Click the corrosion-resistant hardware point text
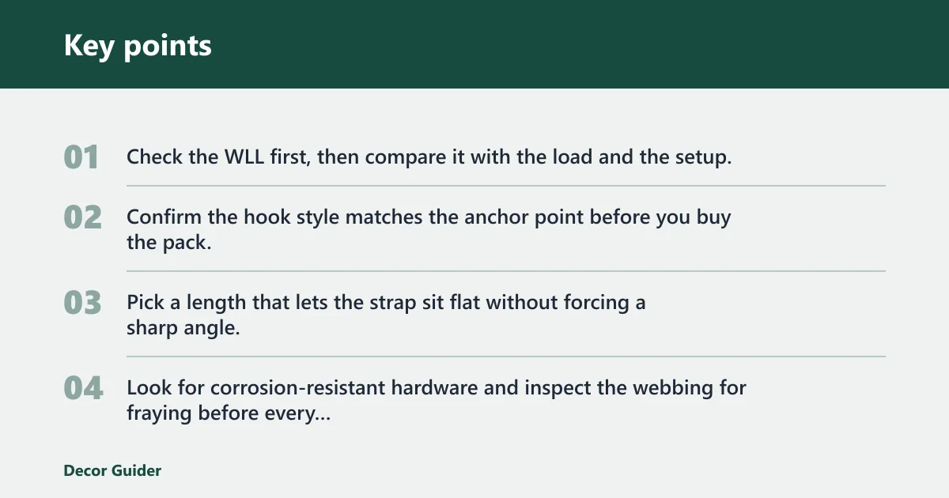This screenshot has width=949, height=498. [437, 400]
